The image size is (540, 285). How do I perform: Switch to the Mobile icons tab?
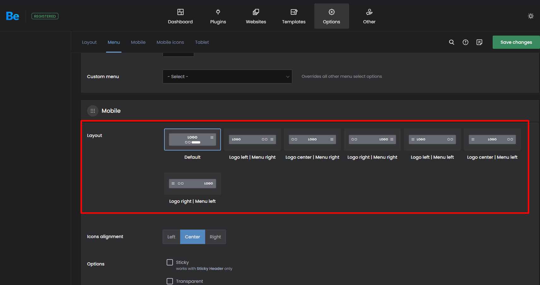[x=170, y=42]
